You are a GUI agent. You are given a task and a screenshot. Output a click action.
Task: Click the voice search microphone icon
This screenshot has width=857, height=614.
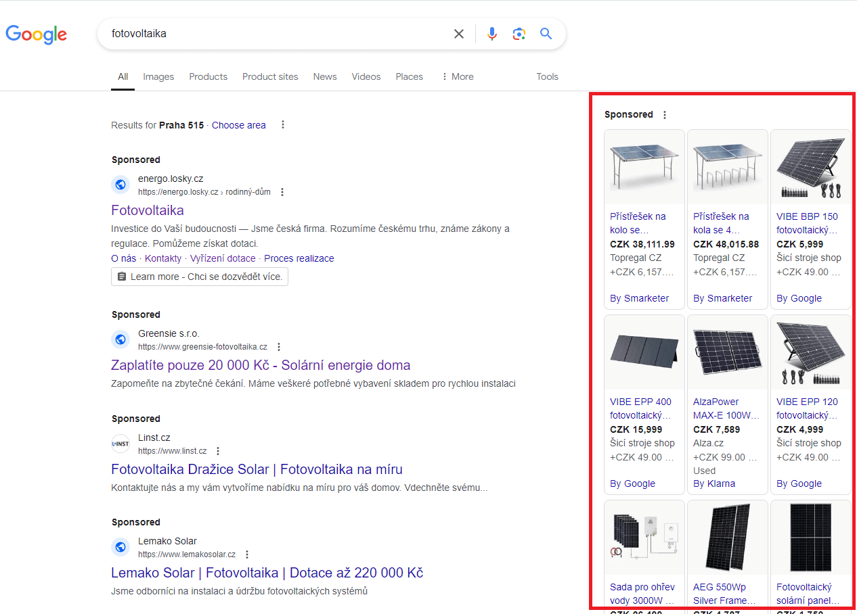(492, 33)
